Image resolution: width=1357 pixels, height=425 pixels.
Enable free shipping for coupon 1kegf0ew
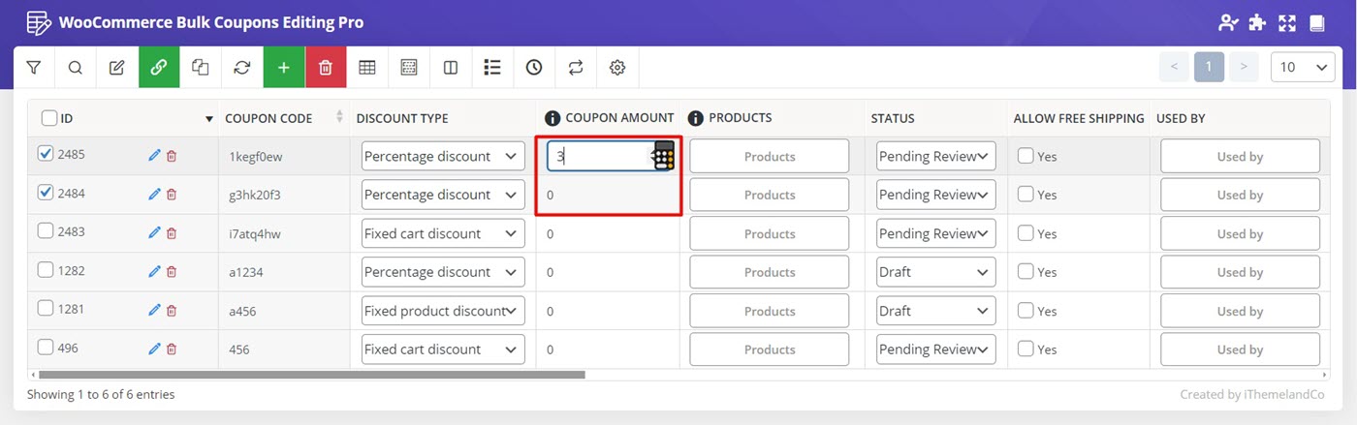click(1026, 156)
